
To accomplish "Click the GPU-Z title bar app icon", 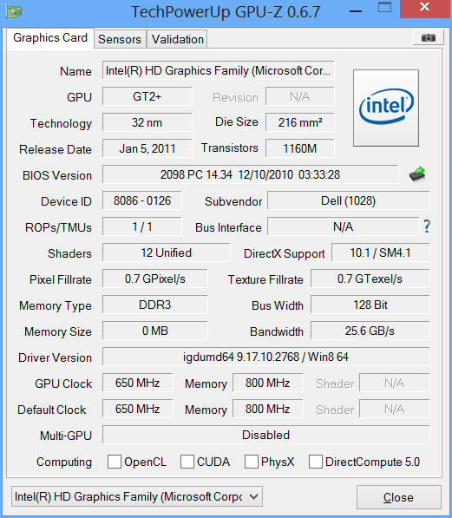I will click(14, 11).
